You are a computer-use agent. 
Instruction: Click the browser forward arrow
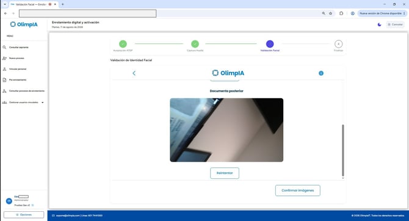pyautogui.click(x=13, y=13)
